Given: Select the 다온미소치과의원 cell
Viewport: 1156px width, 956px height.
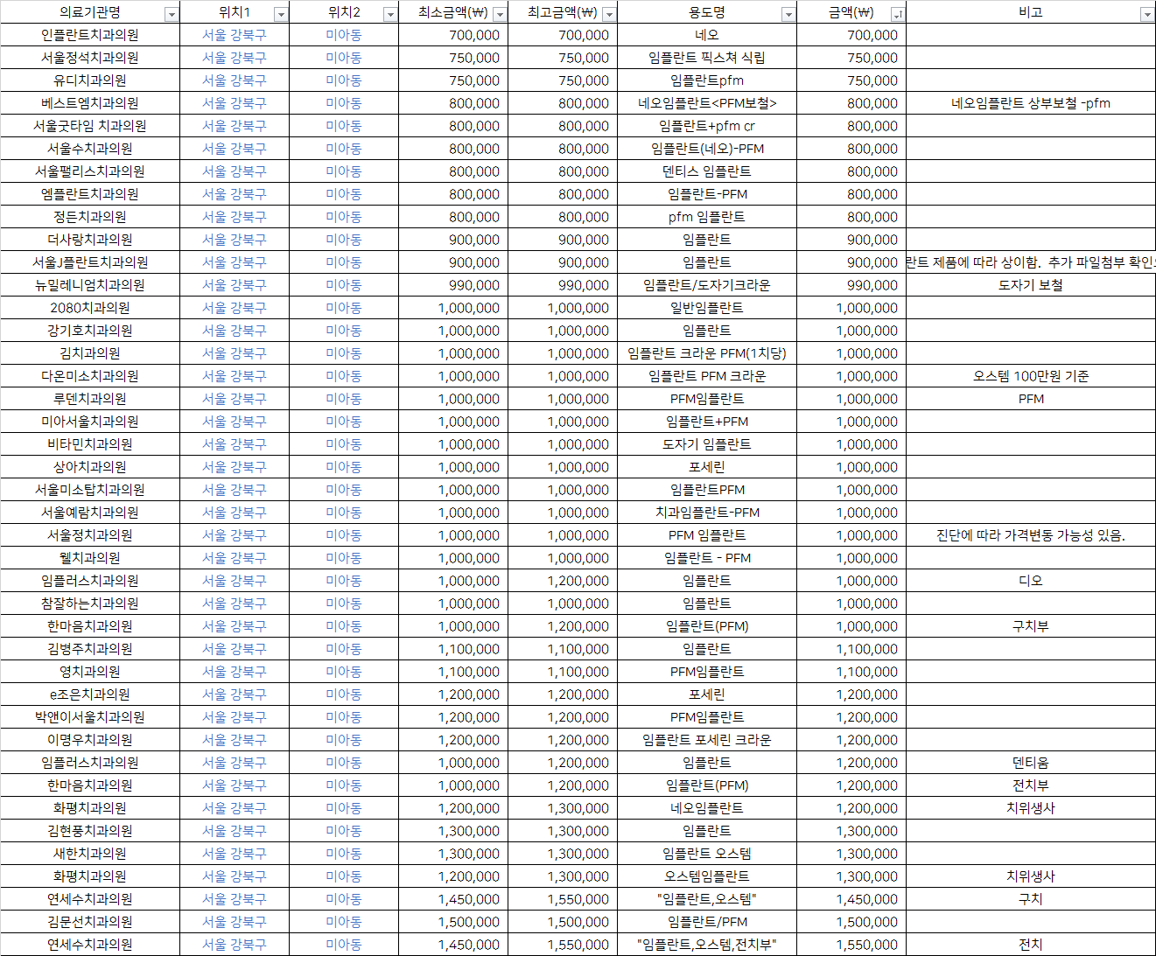Looking at the screenshot, I should [90, 376].
